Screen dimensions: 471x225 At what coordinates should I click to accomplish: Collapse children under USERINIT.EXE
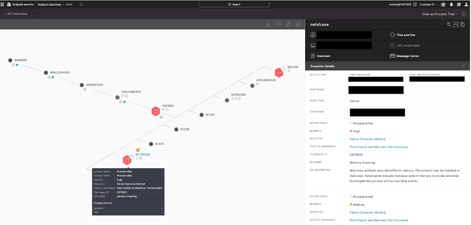[85, 89]
